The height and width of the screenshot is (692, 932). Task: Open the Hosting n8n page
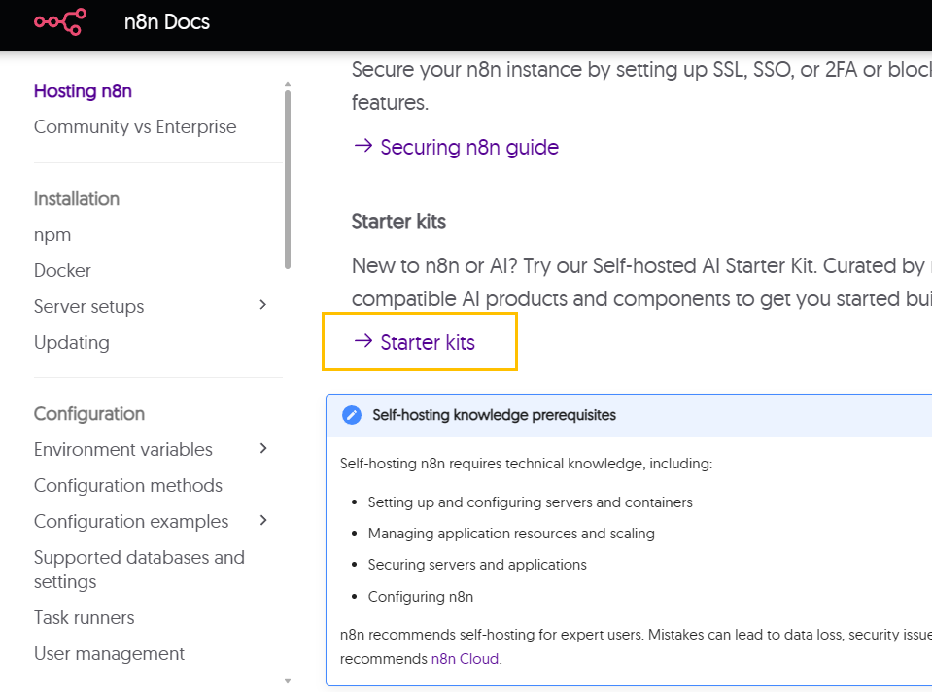83,91
